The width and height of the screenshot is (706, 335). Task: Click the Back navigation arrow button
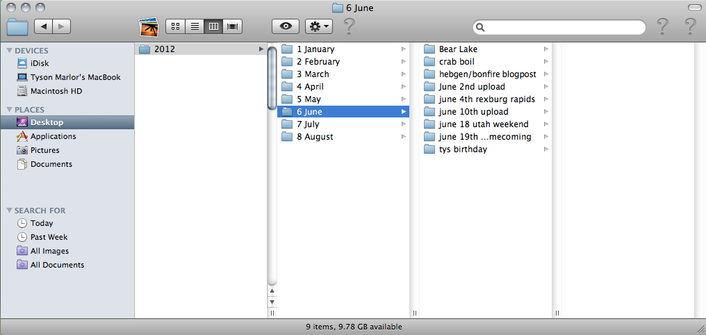tap(43, 26)
